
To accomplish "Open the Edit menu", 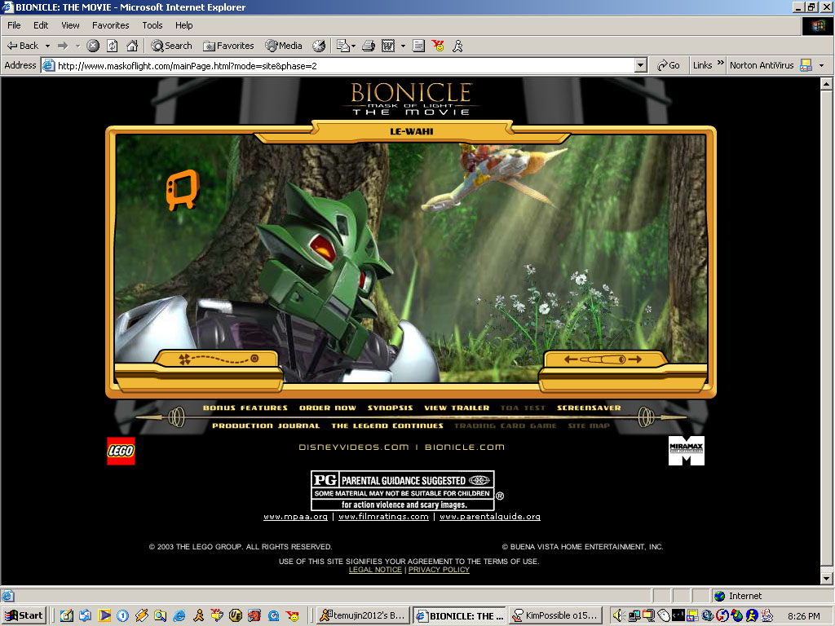I will pyautogui.click(x=41, y=25).
